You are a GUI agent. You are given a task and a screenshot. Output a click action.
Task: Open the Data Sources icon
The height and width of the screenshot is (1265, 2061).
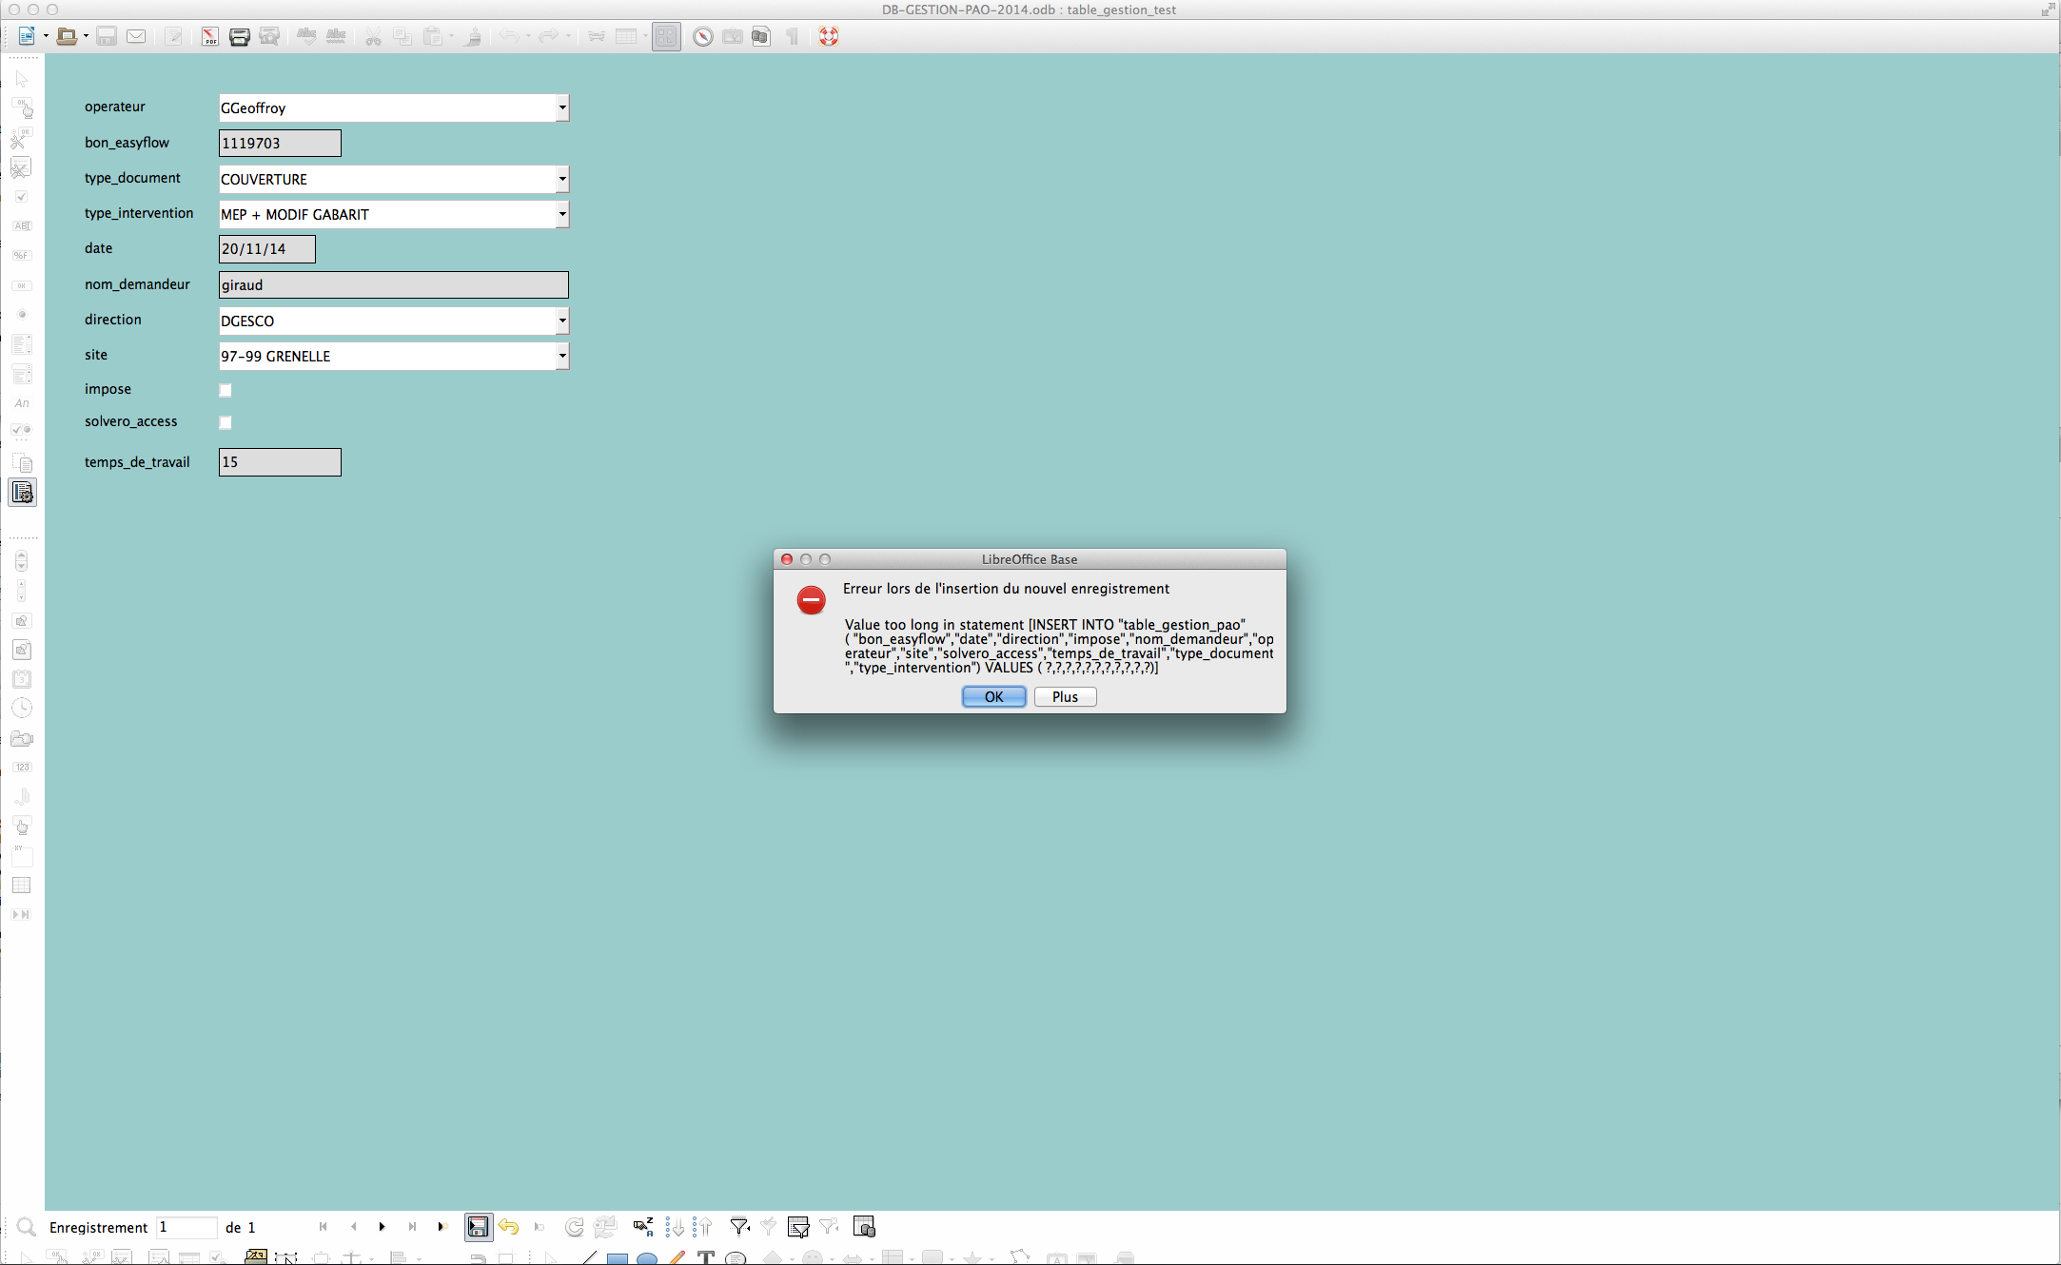tap(760, 36)
